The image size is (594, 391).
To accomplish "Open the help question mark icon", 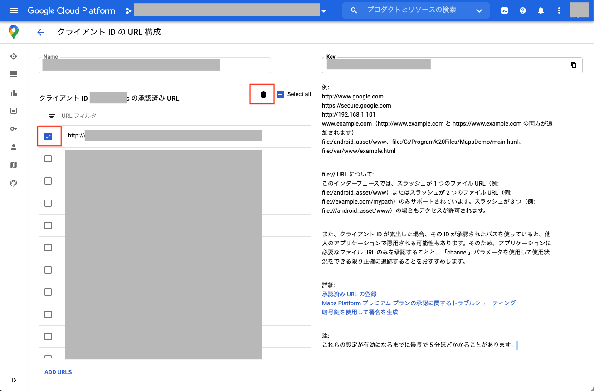I will pos(523,10).
